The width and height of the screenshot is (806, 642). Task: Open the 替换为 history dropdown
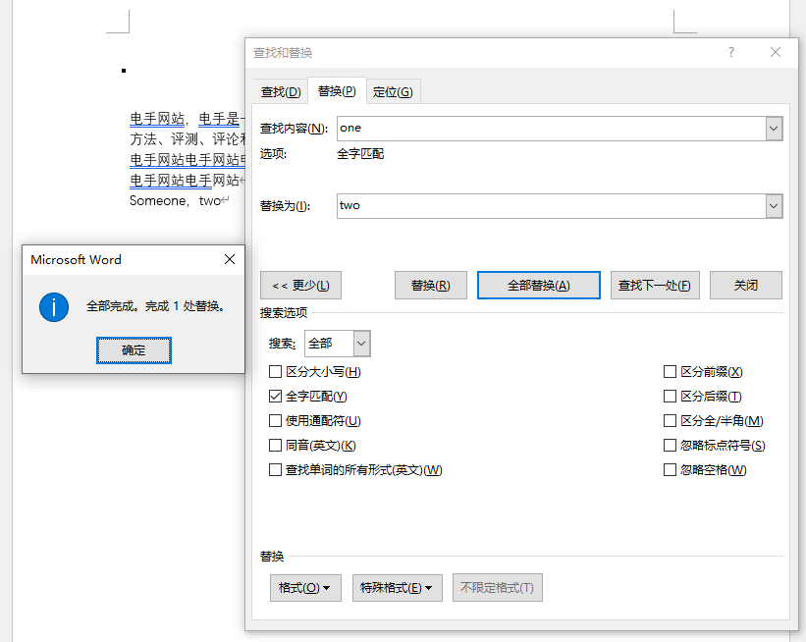point(773,205)
